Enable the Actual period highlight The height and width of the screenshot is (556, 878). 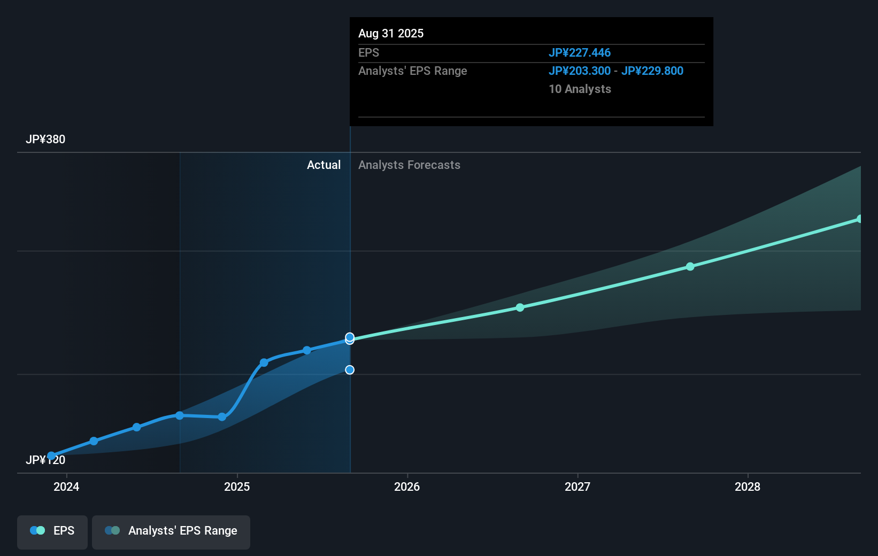click(324, 165)
